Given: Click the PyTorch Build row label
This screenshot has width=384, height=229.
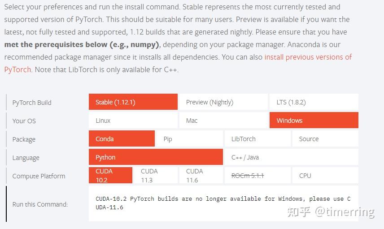Looking at the screenshot, I should pyautogui.click(x=32, y=103).
